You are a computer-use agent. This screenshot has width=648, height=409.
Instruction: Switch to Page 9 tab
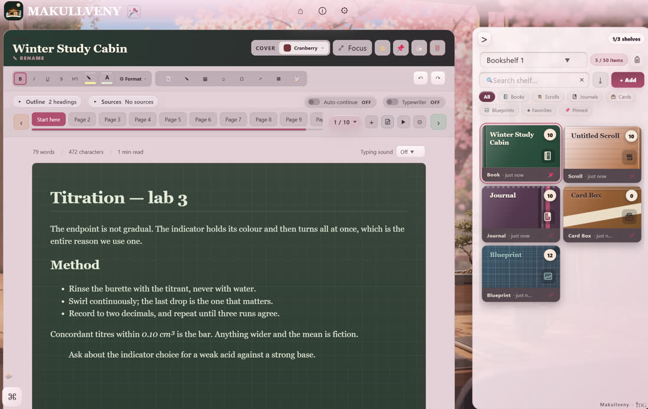pyautogui.click(x=293, y=119)
